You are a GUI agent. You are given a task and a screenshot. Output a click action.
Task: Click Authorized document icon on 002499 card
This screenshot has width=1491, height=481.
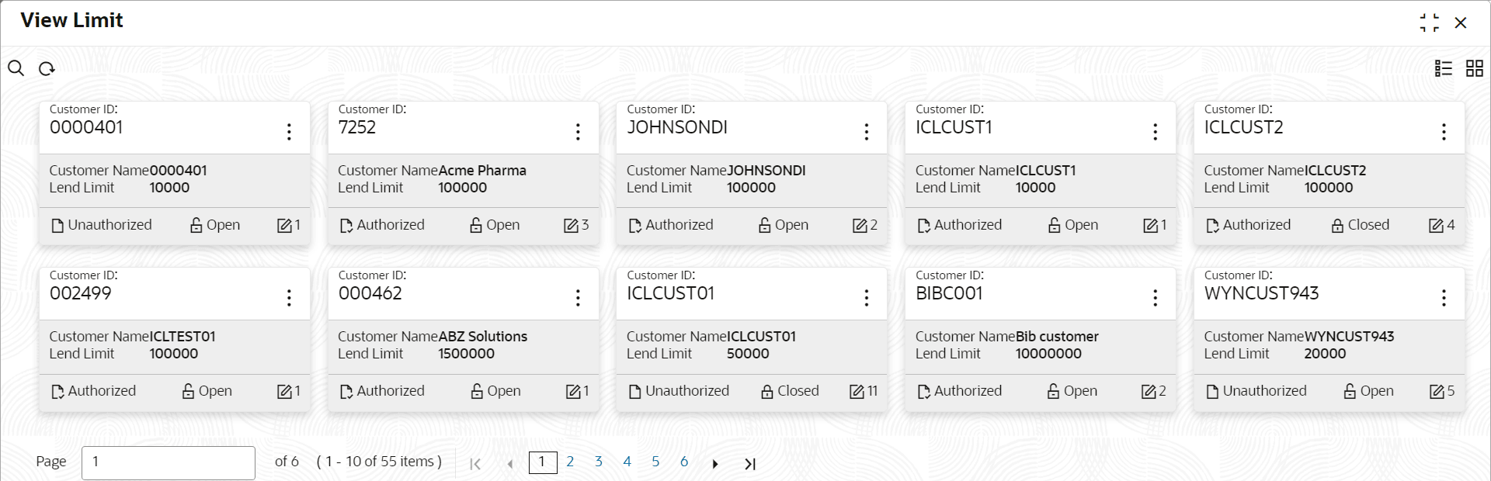click(57, 392)
